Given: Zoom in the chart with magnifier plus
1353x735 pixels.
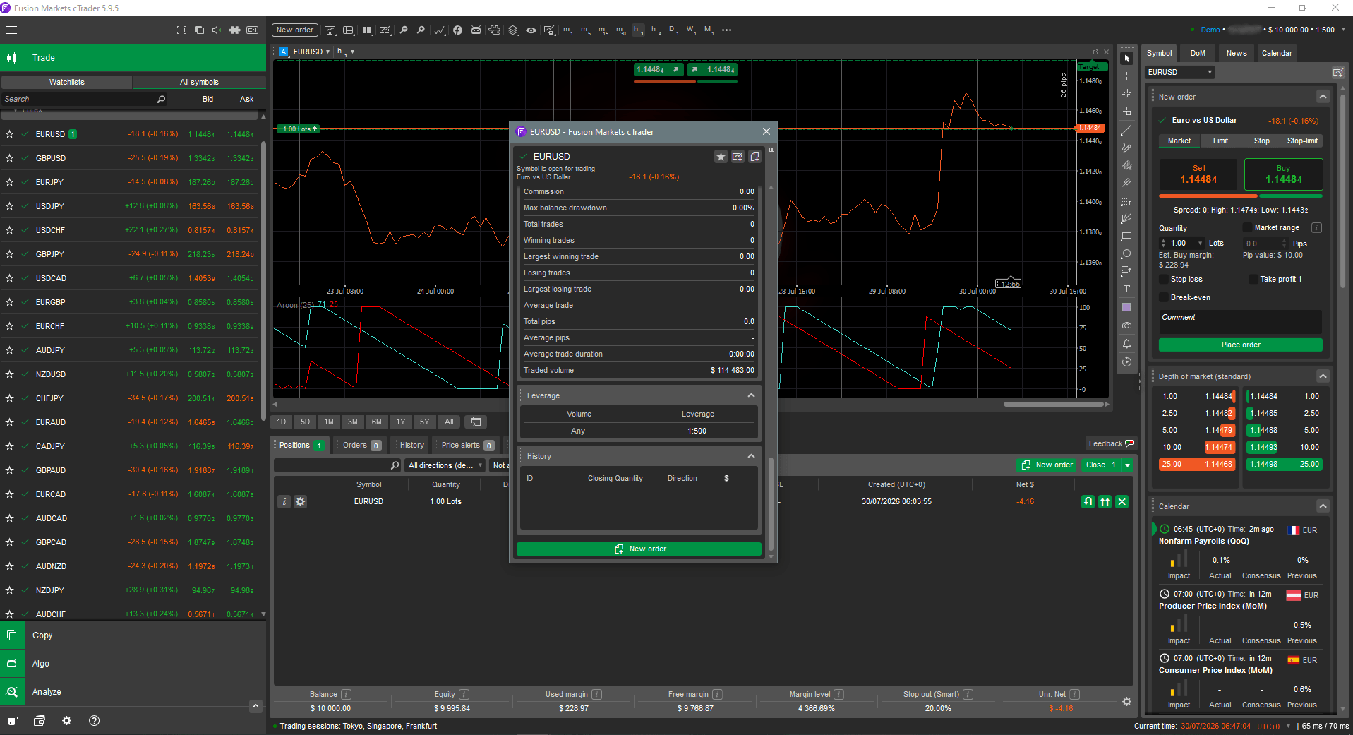Looking at the screenshot, I should point(421,30).
